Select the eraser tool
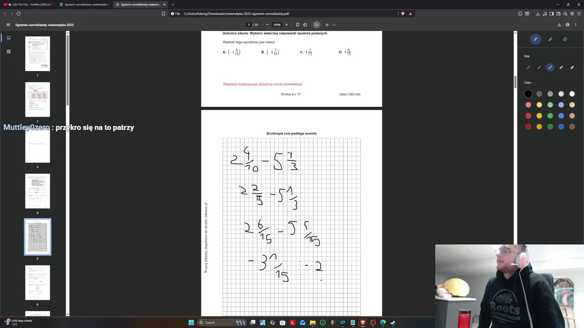 pyautogui.click(x=565, y=39)
